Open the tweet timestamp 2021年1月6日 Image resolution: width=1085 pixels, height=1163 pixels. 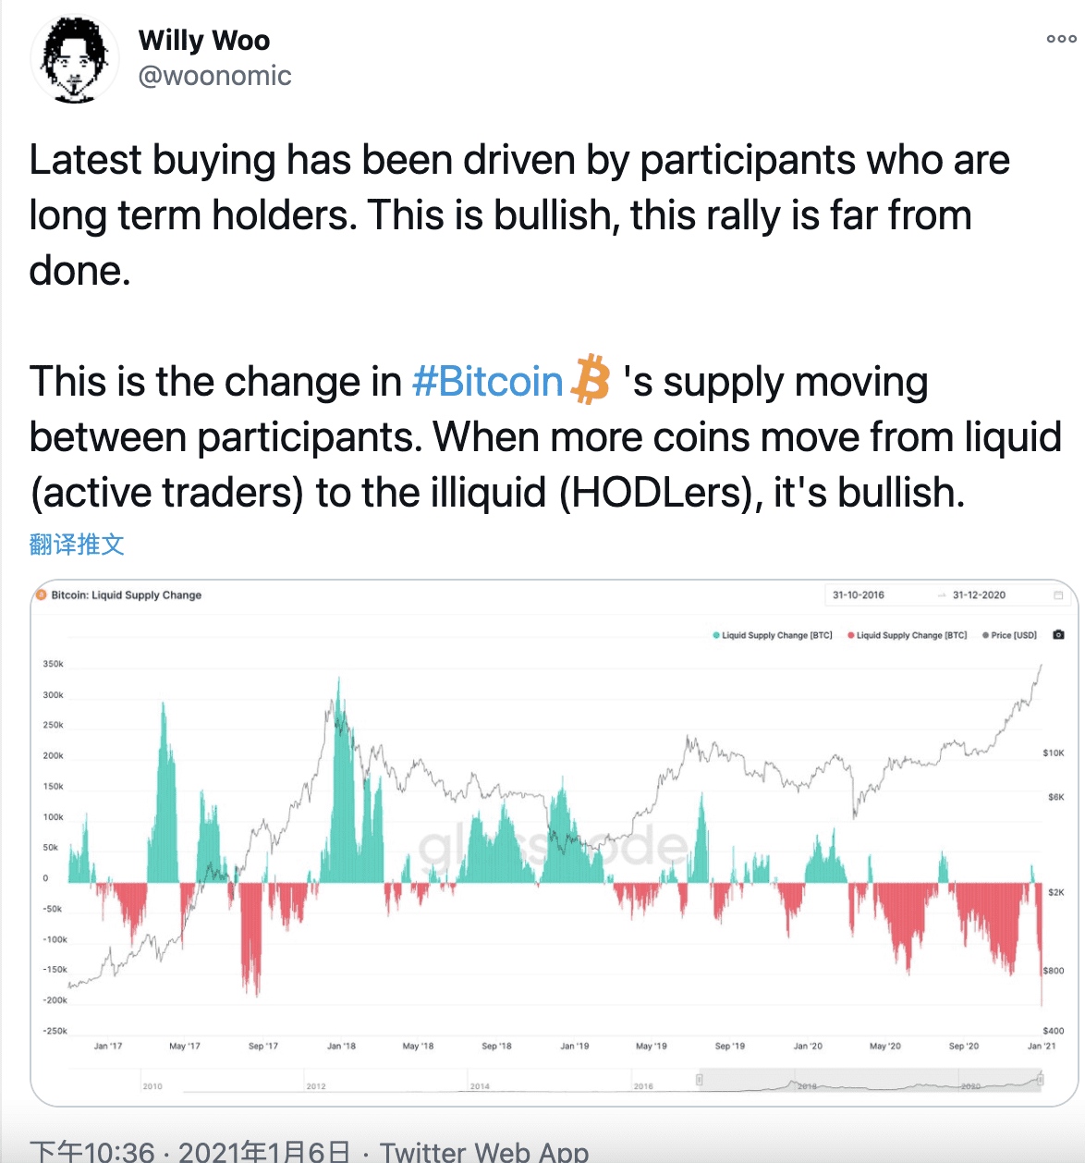[x=265, y=1151]
